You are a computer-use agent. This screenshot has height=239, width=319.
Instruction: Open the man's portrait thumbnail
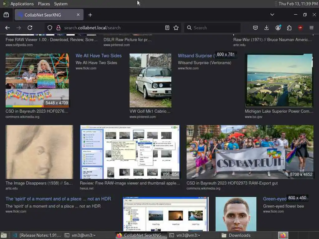236,214
